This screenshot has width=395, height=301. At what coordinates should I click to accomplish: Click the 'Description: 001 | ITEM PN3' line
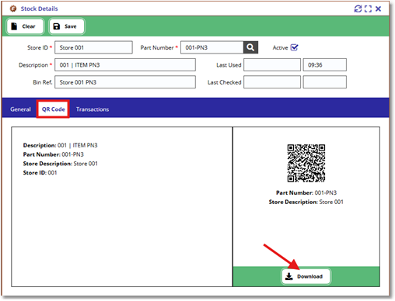[x=60, y=145]
